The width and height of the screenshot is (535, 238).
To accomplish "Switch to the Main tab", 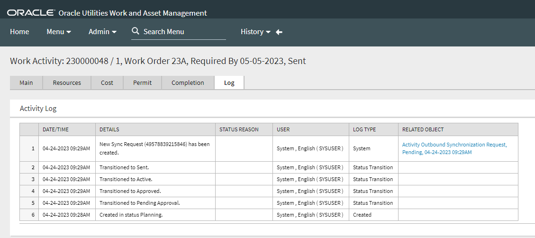I will pyautogui.click(x=26, y=82).
